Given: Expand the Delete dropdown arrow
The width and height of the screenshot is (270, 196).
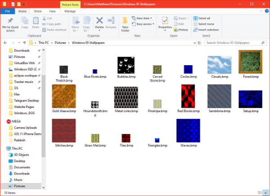Looking at the screenshot, I should coord(99,30).
